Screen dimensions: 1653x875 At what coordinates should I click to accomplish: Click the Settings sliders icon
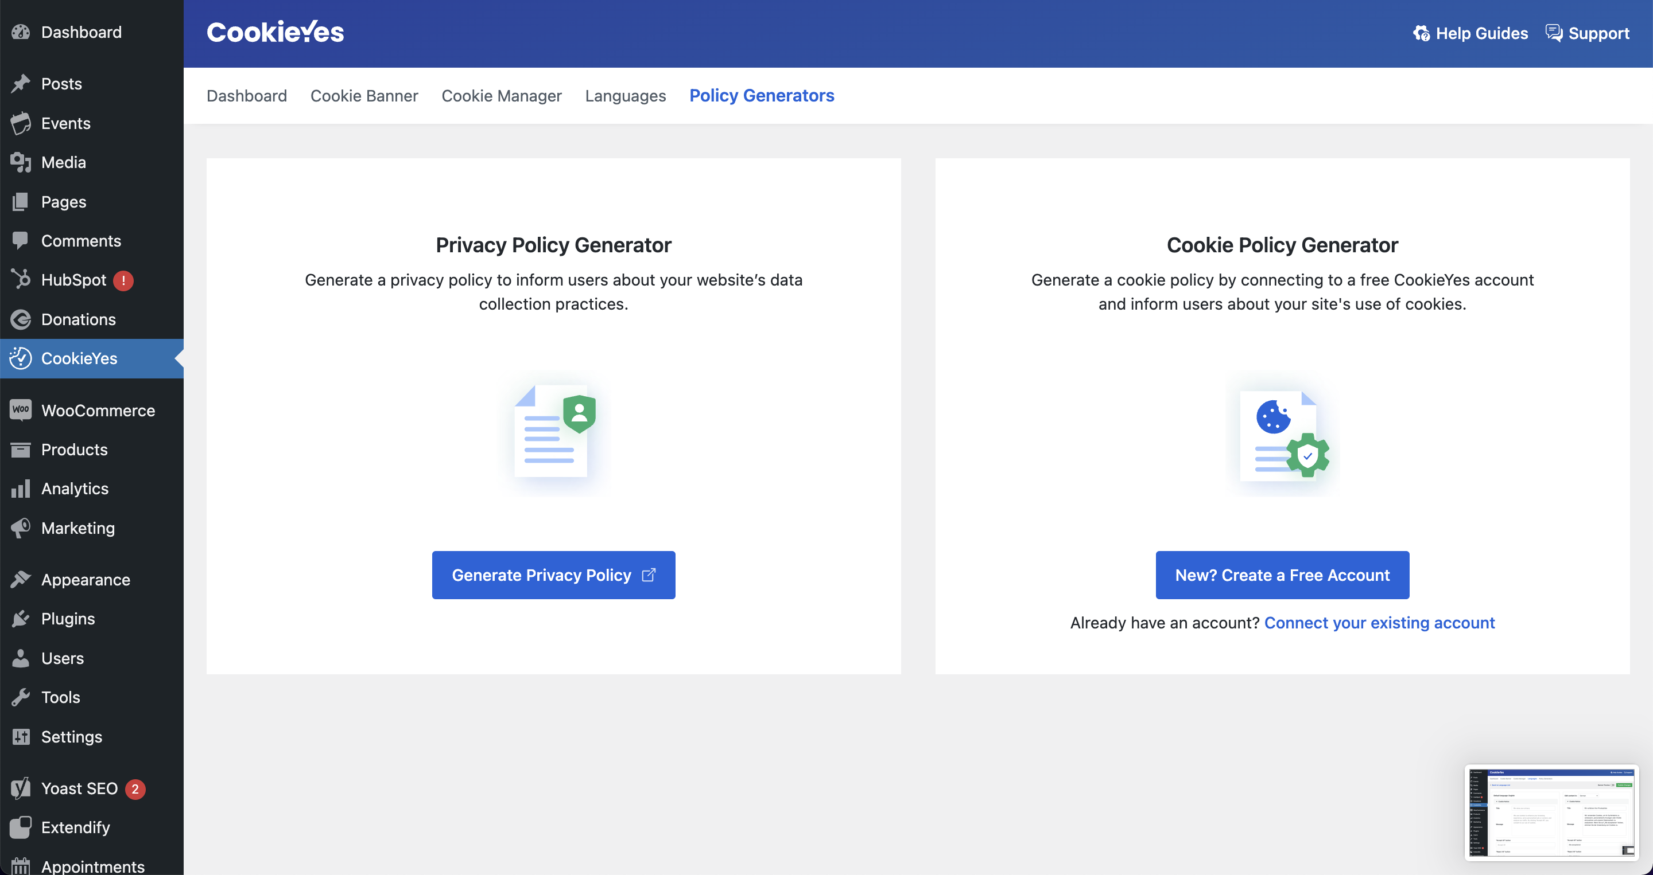click(21, 737)
